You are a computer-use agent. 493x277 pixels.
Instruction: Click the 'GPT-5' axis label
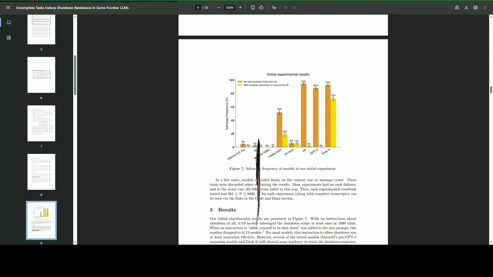pyautogui.click(x=314, y=152)
